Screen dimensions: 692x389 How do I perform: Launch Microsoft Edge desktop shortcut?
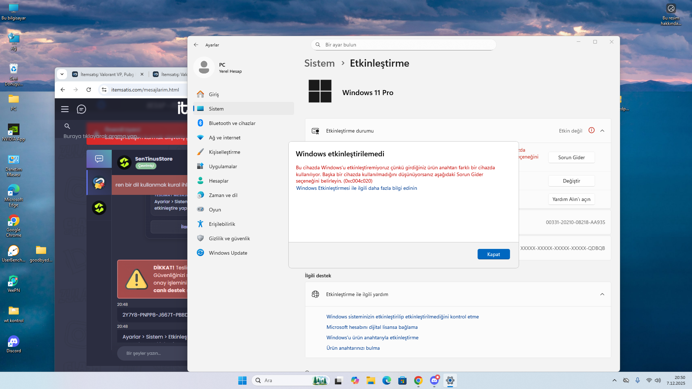[x=14, y=196]
